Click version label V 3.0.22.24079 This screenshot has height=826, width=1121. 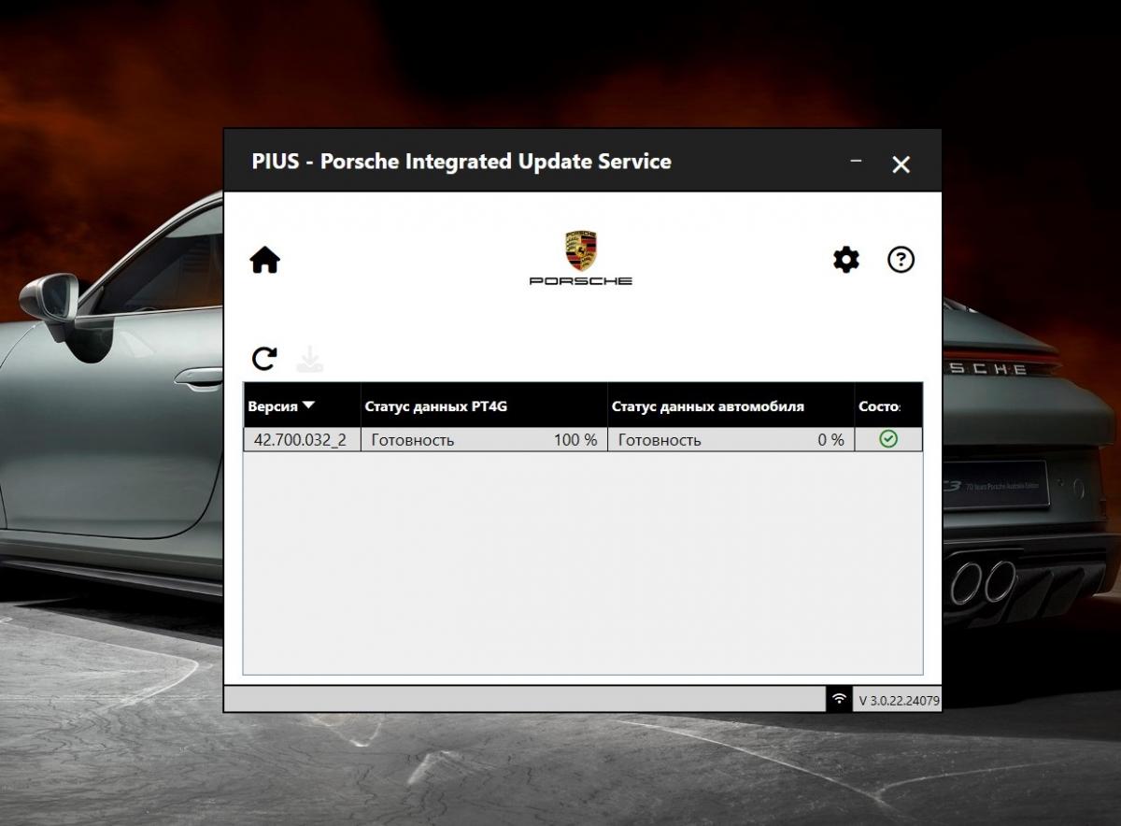(899, 700)
